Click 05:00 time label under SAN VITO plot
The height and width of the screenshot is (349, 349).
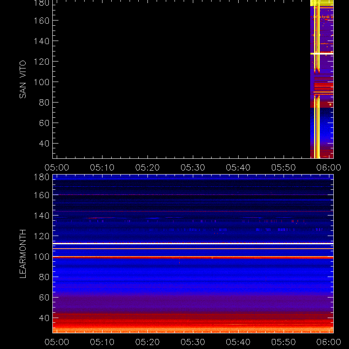(x=57, y=168)
